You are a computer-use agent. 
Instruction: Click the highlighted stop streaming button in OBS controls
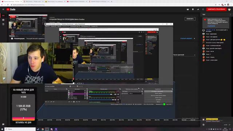click(158, 91)
